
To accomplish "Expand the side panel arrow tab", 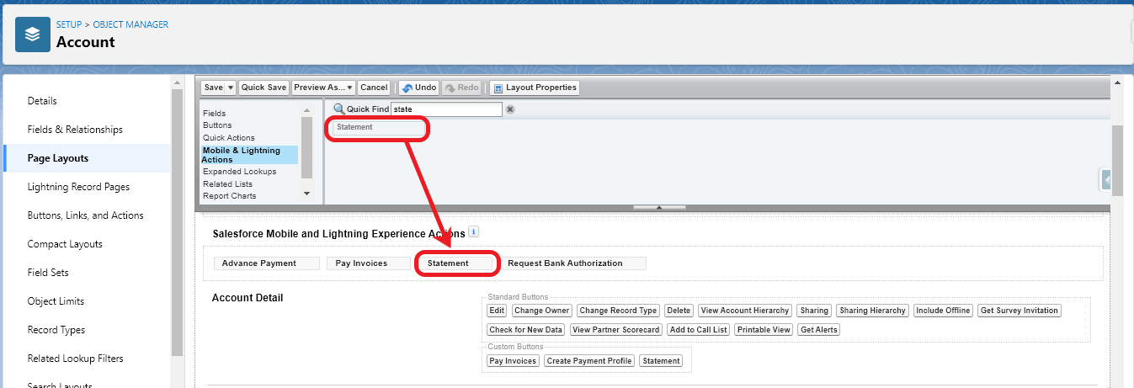I will [1106, 180].
